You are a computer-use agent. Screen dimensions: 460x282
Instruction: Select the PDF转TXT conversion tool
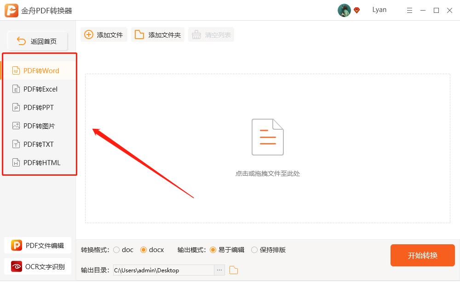[x=40, y=144]
